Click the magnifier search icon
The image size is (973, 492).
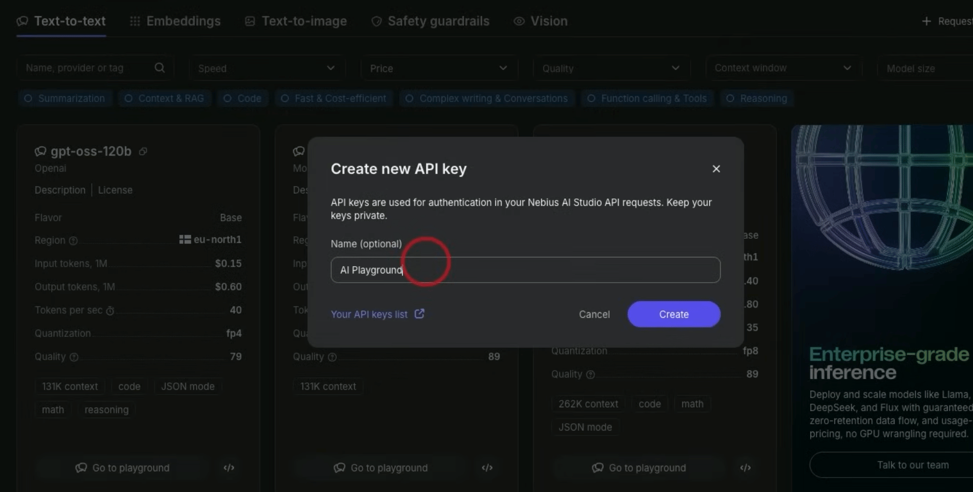pyautogui.click(x=160, y=68)
